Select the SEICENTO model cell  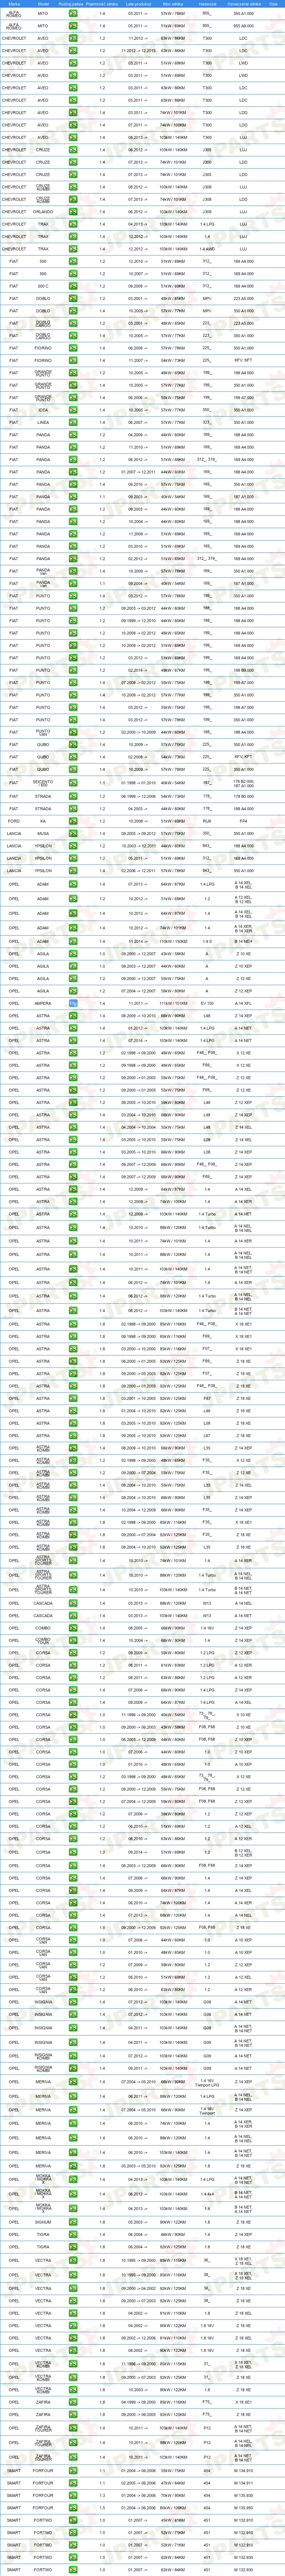43,782
